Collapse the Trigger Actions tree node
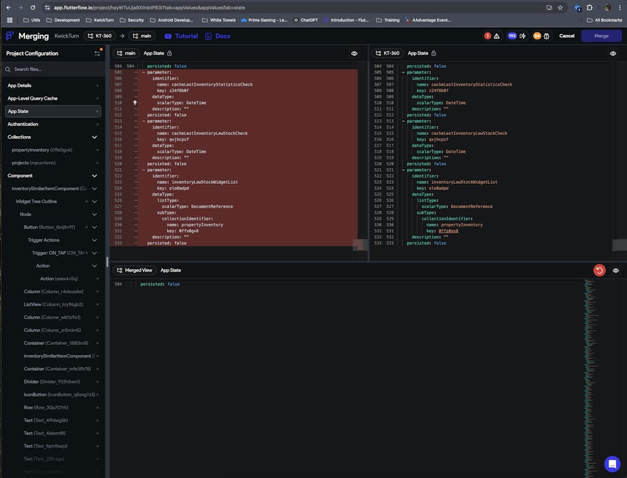 95,240
